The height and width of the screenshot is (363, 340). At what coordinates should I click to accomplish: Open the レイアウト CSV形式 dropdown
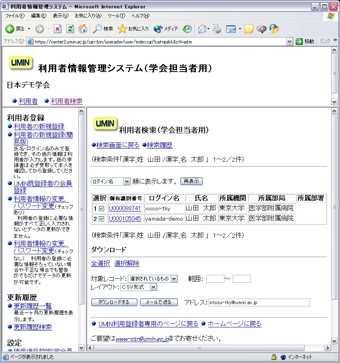pos(139,287)
